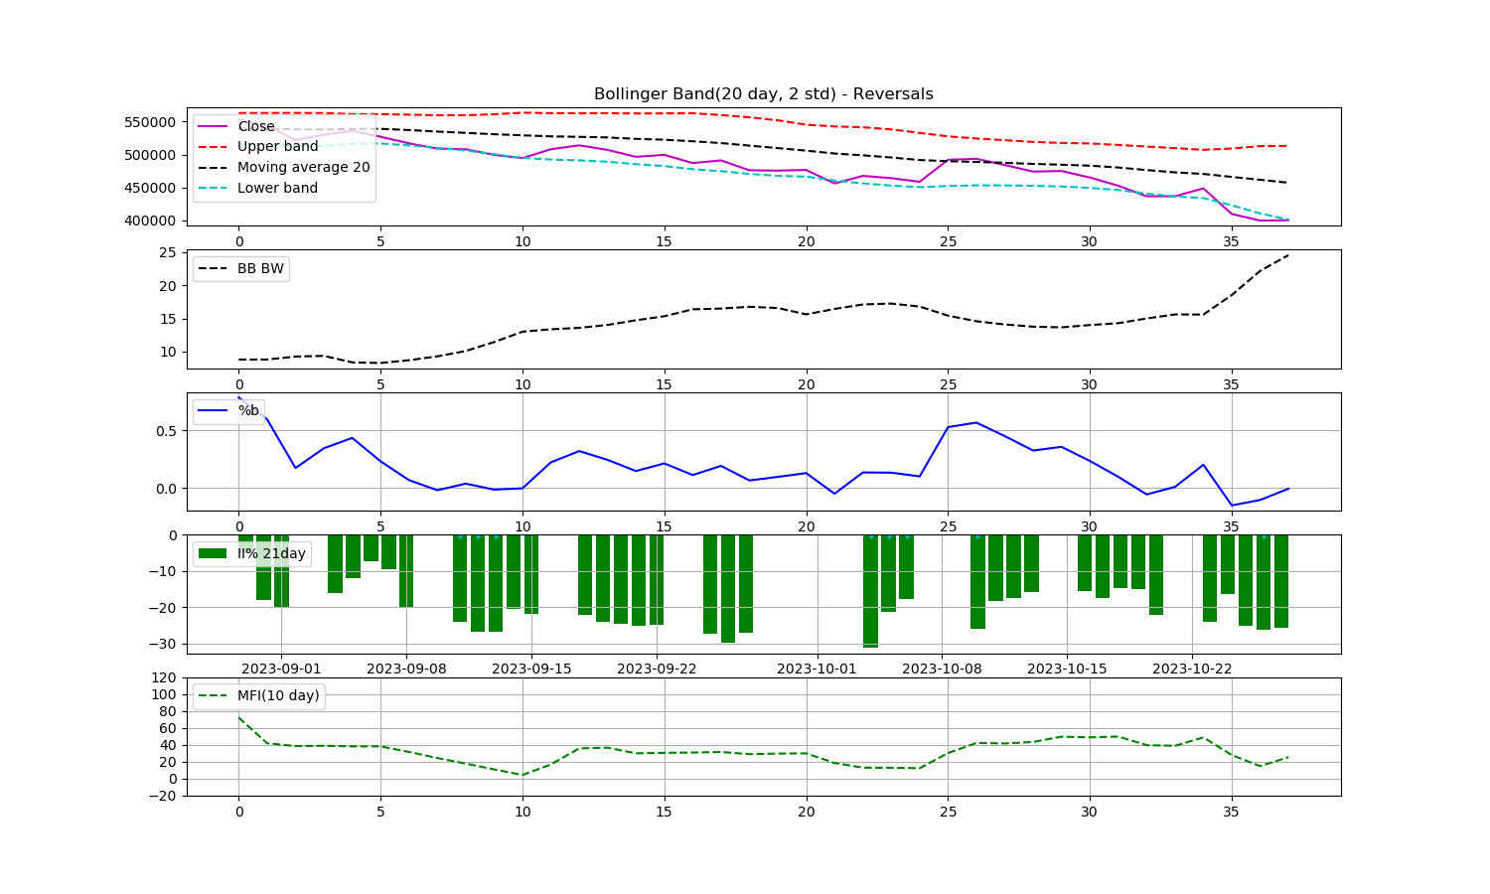Click the date label 2023-10-22
Image resolution: width=1490 pixels, height=894 pixels.
pyautogui.click(x=1192, y=669)
